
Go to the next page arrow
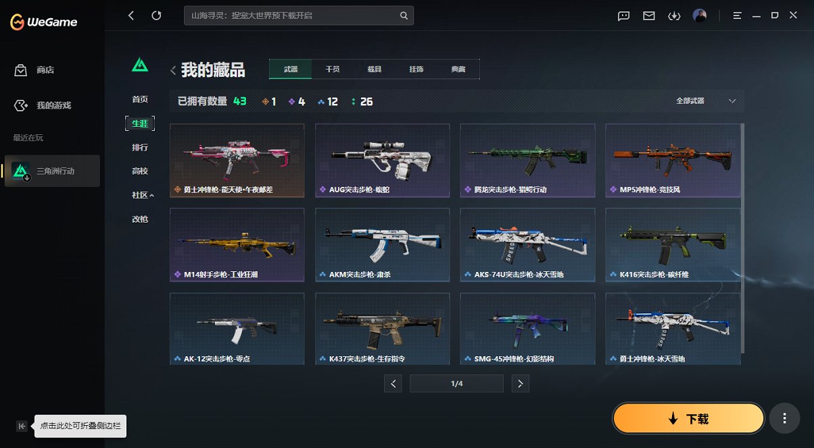(x=520, y=384)
